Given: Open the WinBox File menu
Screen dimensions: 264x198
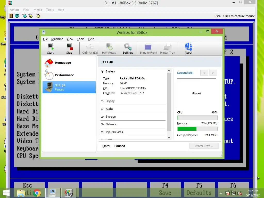Looking at the screenshot, I should pos(45,39).
